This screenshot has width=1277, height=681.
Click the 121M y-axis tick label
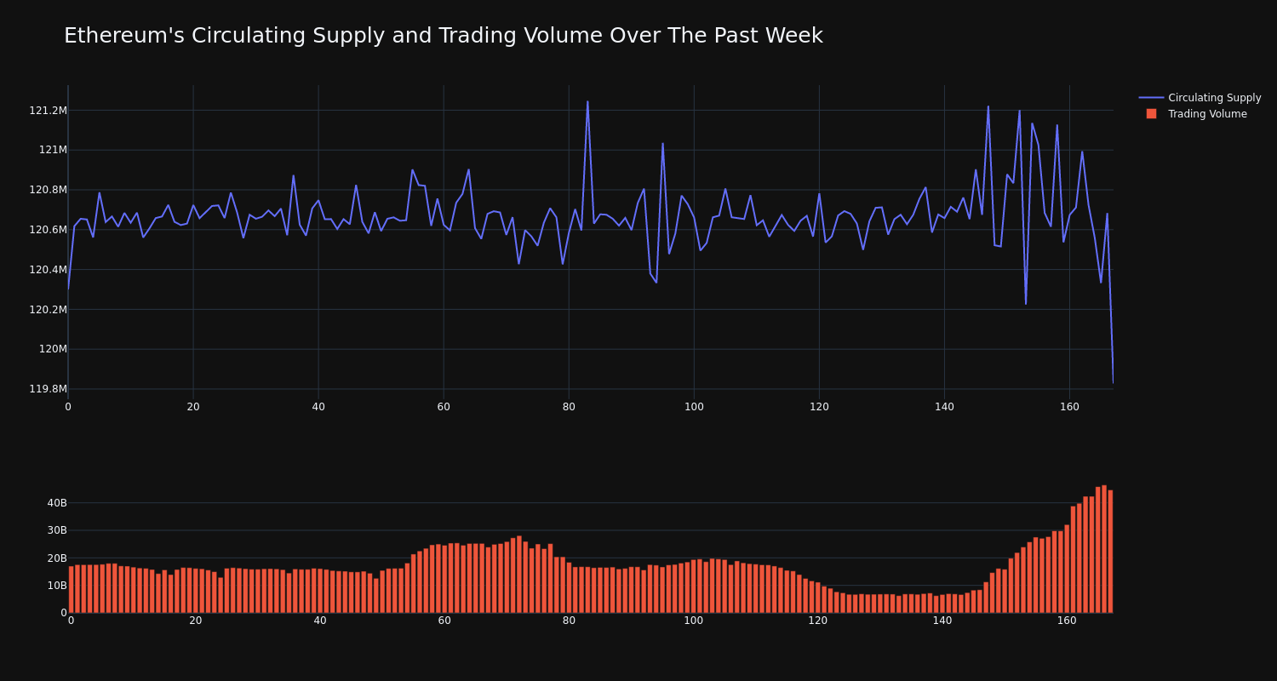(x=53, y=150)
